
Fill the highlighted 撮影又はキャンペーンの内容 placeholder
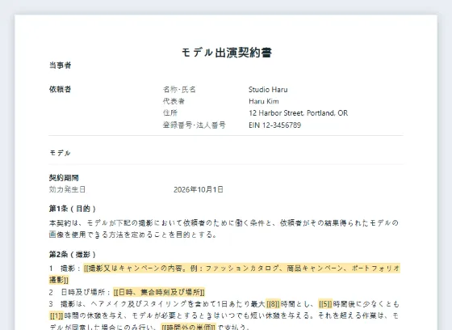click(224, 274)
